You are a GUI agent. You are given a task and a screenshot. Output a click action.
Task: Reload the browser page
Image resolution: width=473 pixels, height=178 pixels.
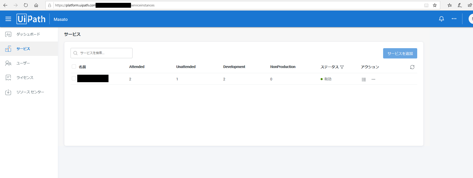click(26, 5)
